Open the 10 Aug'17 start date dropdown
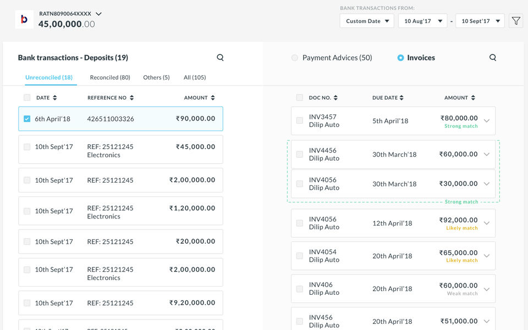Image resolution: width=528 pixels, height=330 pixels. 422,21
